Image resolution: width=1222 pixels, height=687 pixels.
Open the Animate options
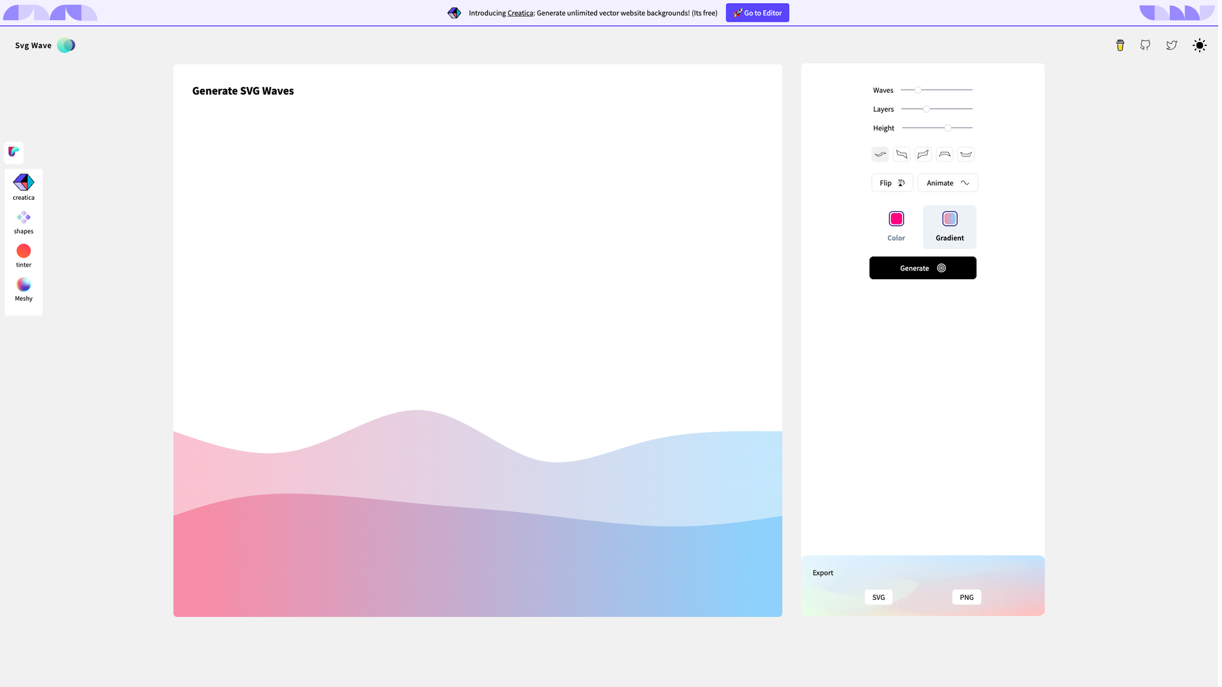(947, 183)
